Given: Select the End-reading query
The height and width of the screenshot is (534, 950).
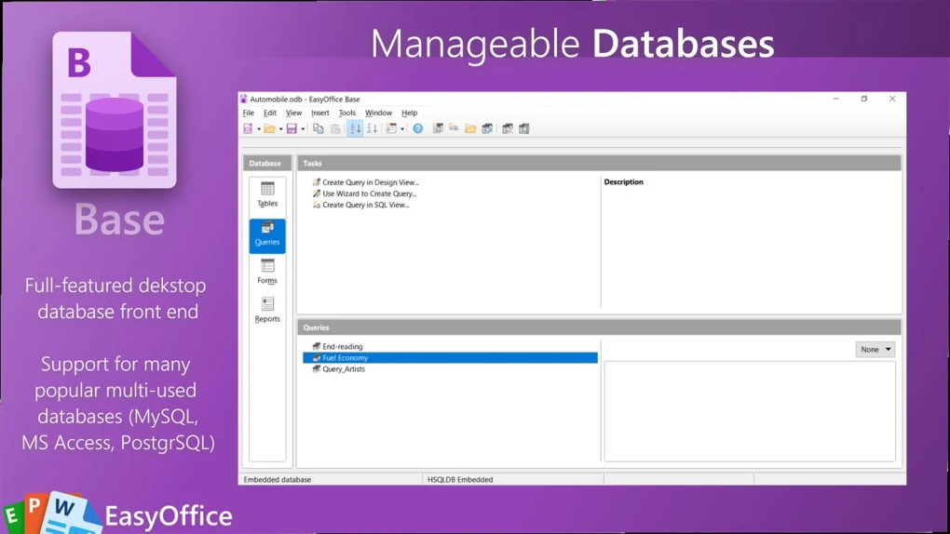Looking at the screenshot, I should pos(337,346).
